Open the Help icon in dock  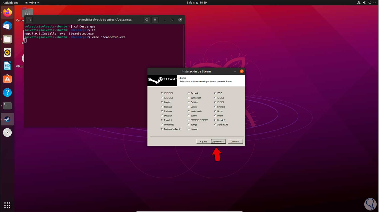7,92
